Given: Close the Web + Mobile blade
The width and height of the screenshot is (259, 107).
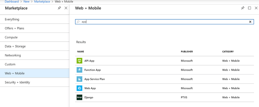Looking at the screenshot, I should (256, 8).
